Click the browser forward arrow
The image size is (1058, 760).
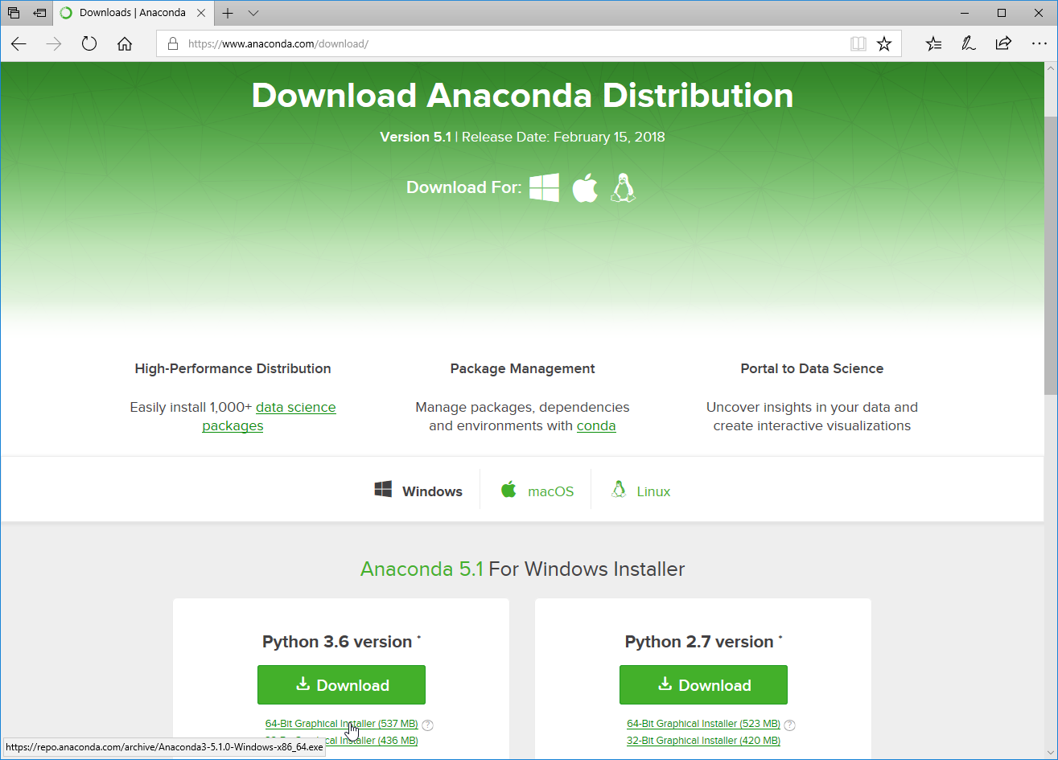[55, 43]
